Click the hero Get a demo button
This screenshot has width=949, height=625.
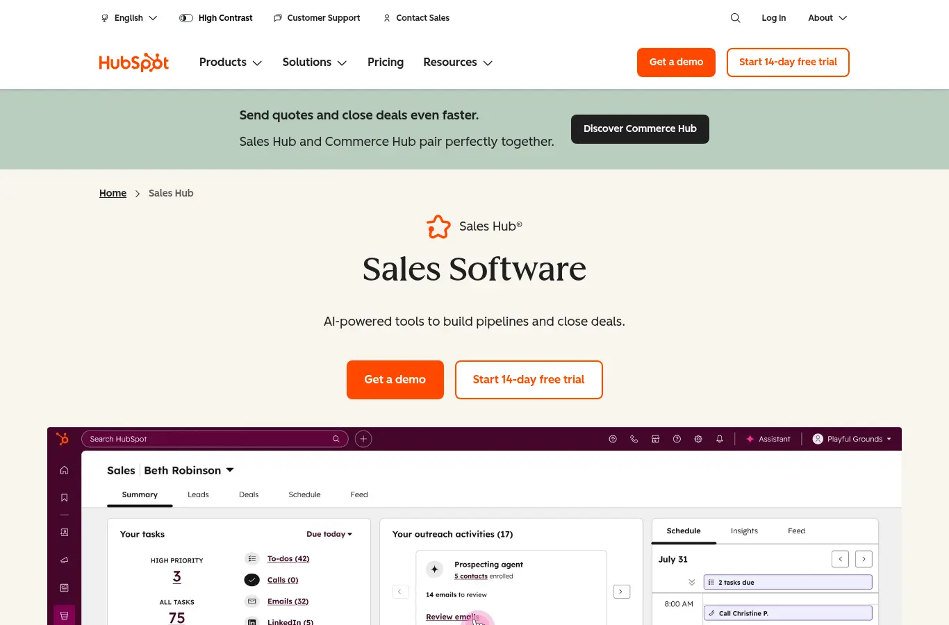pos(395,380)
